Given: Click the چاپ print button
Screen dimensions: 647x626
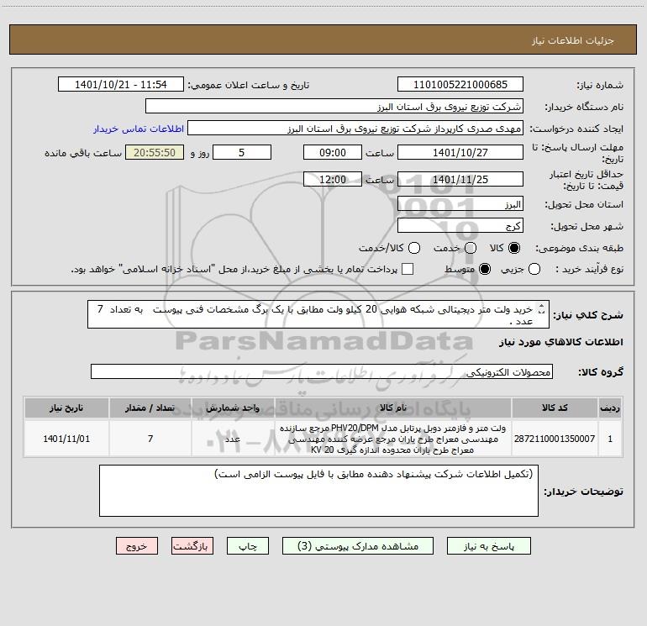Looking at the screenshot, I should click(x=248, y=546).
